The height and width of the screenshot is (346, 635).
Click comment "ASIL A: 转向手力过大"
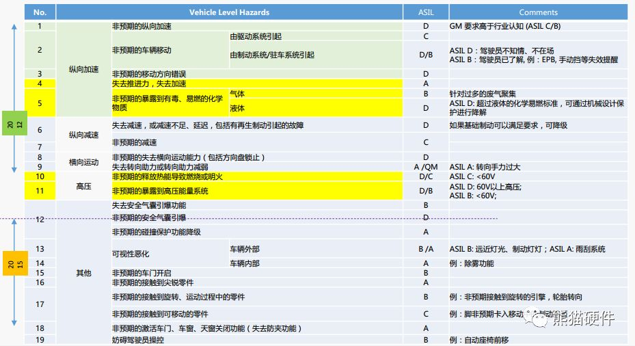[485, 167]
